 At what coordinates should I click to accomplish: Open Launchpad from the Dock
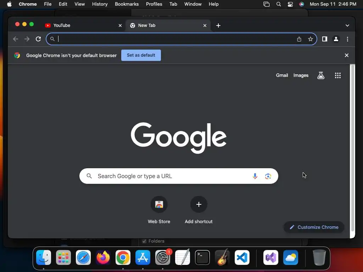point(63,257)
